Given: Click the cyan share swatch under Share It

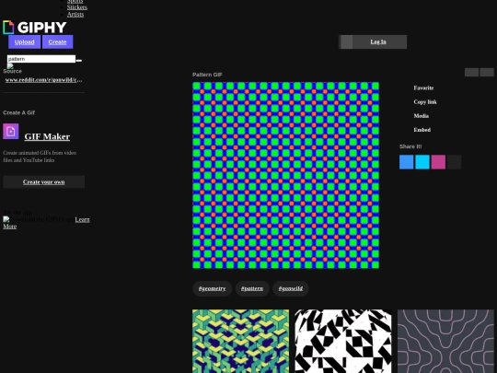Looking at the screenshot, I should (422, 162).
